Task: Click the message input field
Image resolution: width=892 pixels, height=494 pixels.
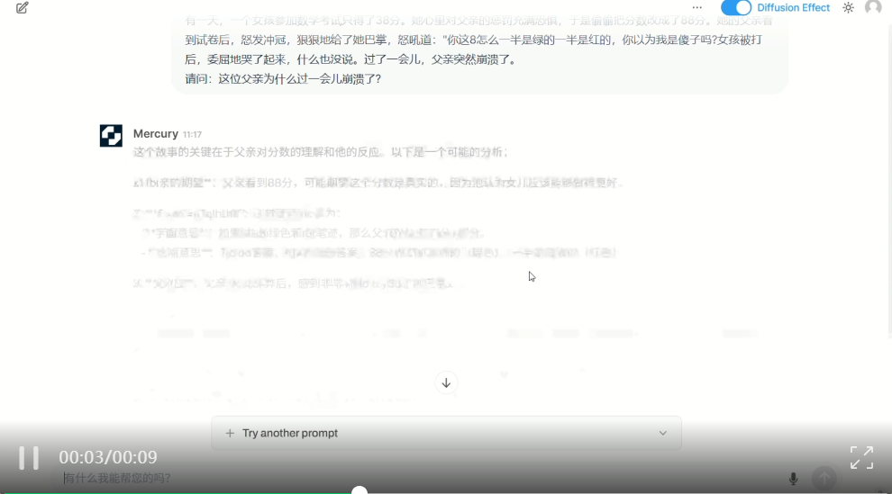Action: (421, 478)
